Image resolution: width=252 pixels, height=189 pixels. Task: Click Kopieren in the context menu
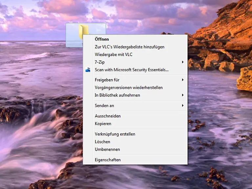click(x=103, y=124)
